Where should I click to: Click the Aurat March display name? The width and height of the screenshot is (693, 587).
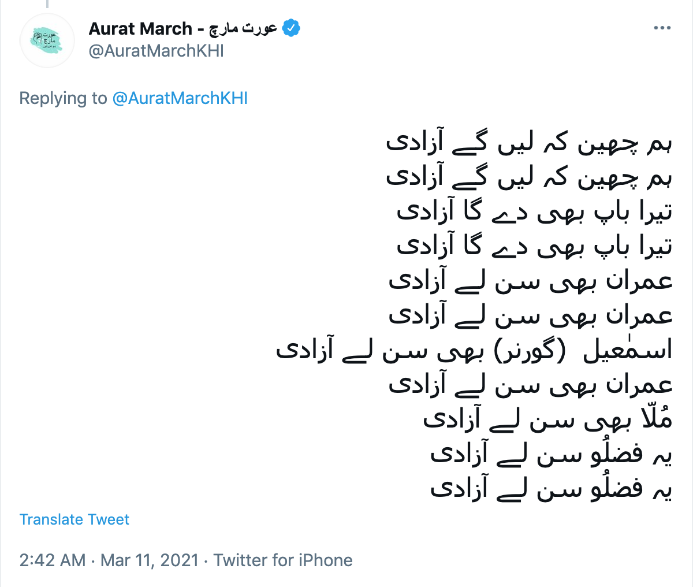(140, 28)
